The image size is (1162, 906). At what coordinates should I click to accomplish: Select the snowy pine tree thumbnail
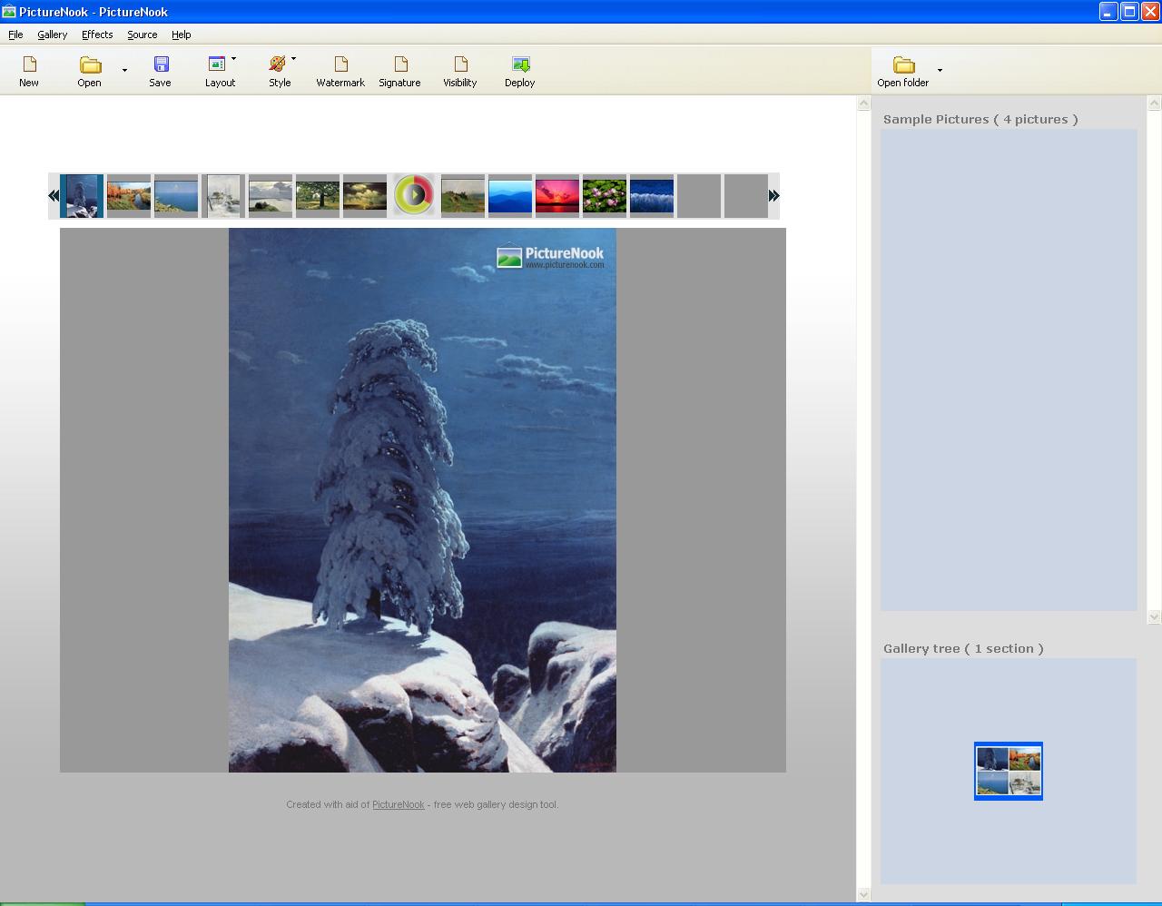(82, 196)
